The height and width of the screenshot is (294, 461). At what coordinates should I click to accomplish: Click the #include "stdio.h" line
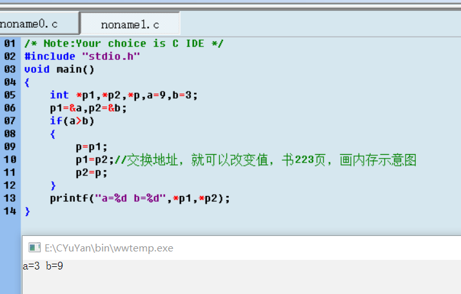(x=82, y=56)
